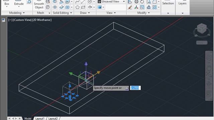The image size is (214, 120).
Task: Click the Interfere solids icon
Action: tap(62, 2)
